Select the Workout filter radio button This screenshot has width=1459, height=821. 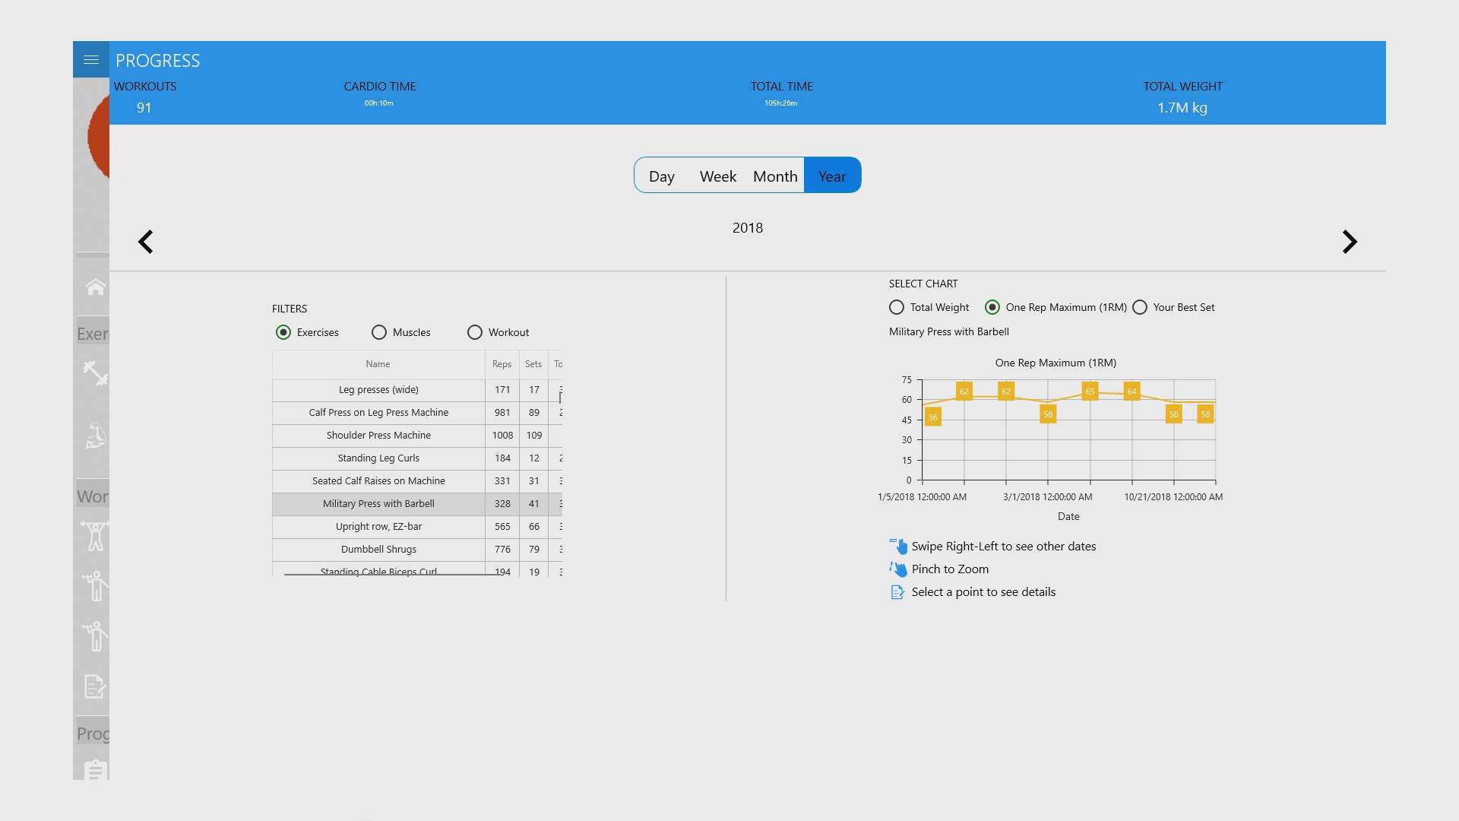point(475,332)
